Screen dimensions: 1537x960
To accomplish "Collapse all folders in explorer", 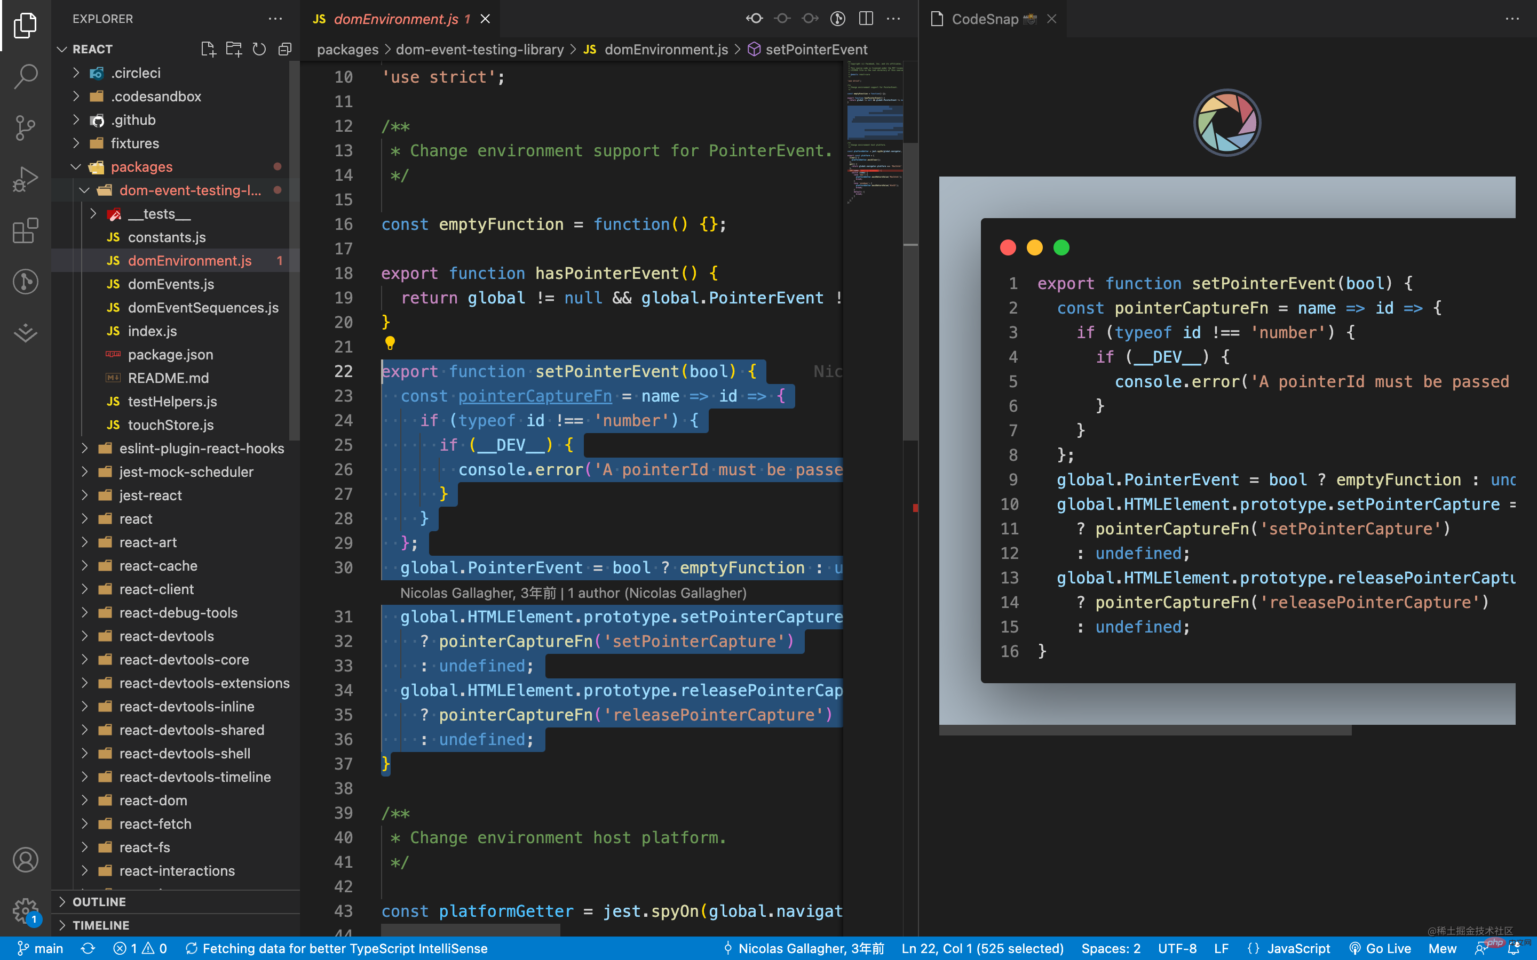I will [284, 49].
